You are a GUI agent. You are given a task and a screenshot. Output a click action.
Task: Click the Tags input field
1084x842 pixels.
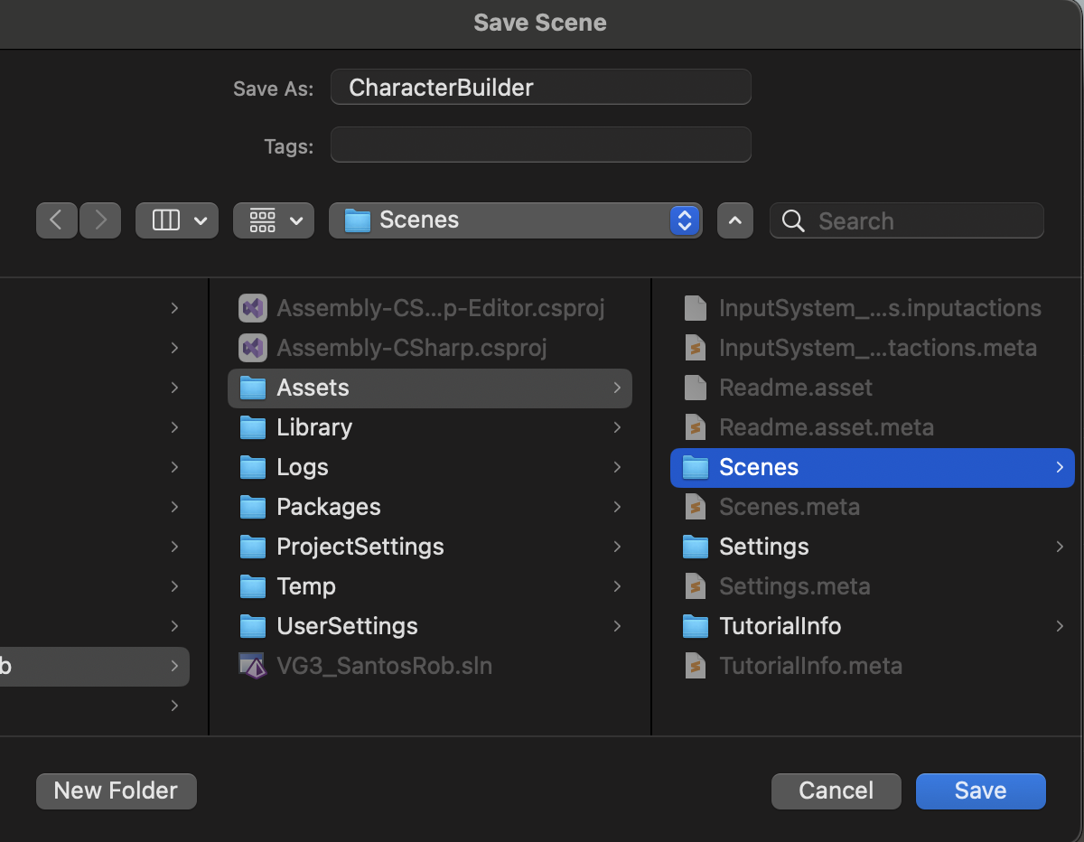click(540, 145)
